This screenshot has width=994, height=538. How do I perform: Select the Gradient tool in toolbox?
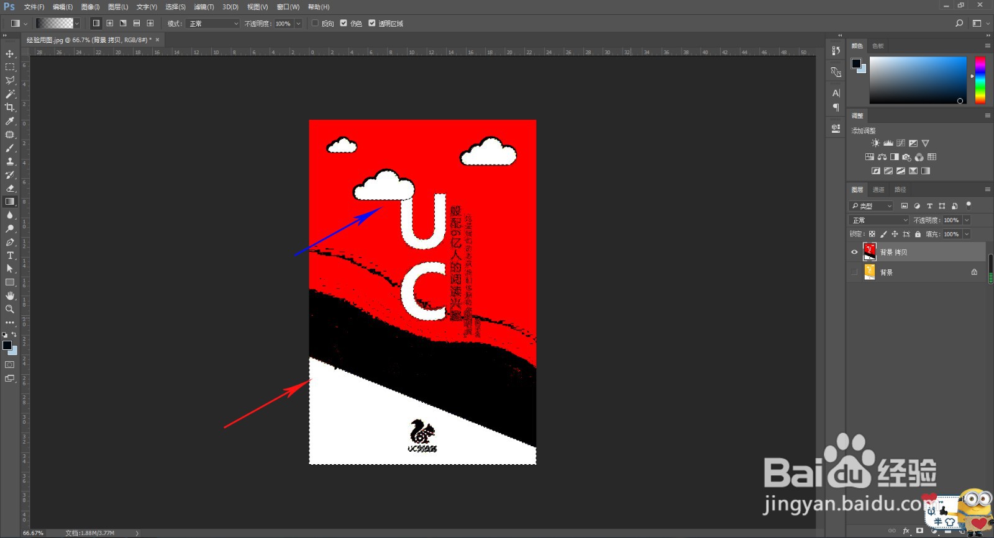point(10,202)
